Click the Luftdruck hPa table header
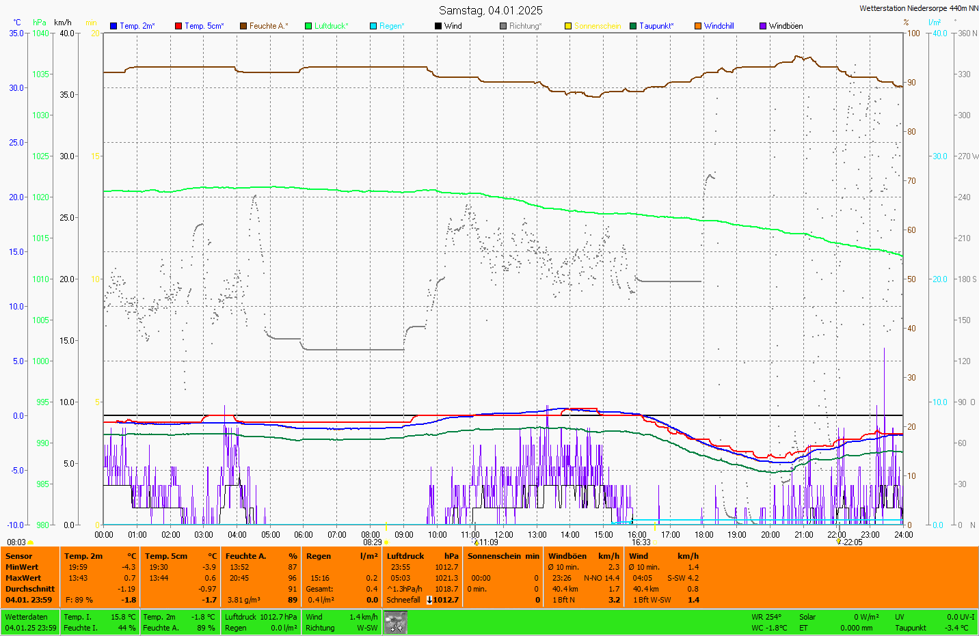This screenshot has height=636, width=979. [x=422, y=556]
